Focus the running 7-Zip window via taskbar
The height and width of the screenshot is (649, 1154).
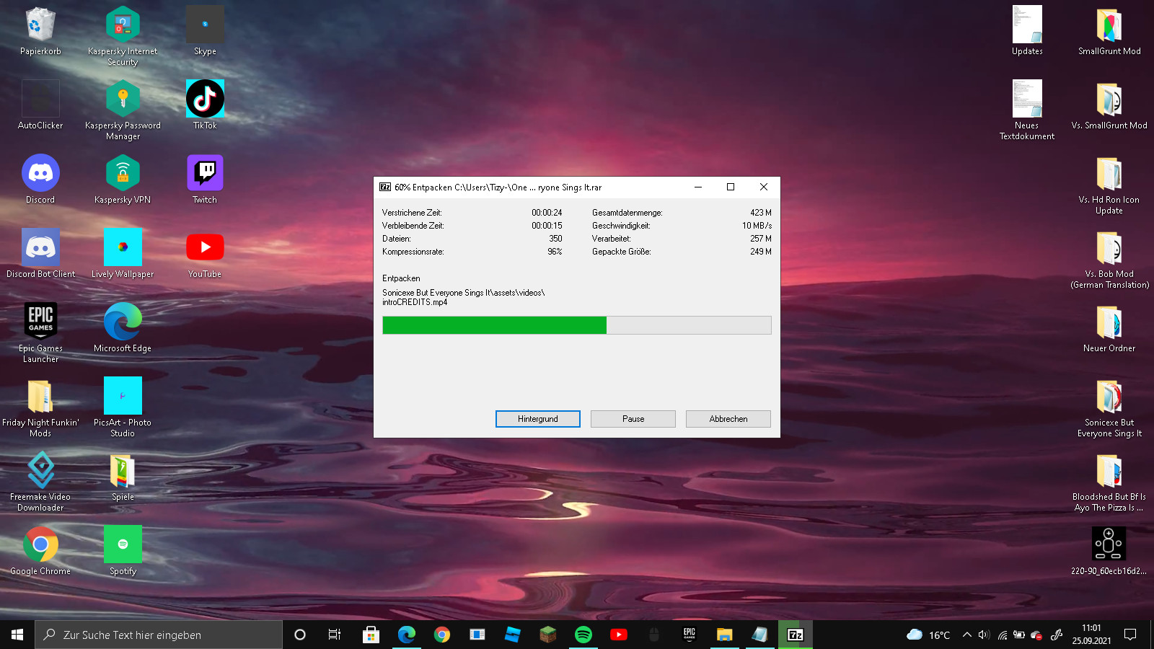(x=795, y=635)
